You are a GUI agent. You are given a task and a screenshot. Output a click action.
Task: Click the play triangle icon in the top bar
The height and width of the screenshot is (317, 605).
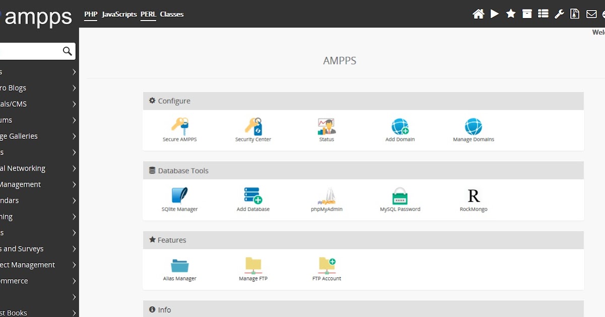click(x=495, y=14)
